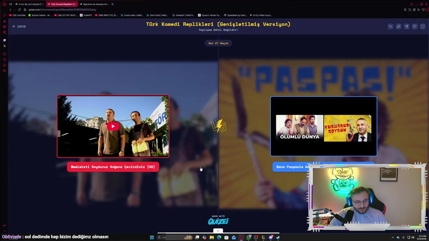Open Twitch from the Opera sidebar

point(4,40)
